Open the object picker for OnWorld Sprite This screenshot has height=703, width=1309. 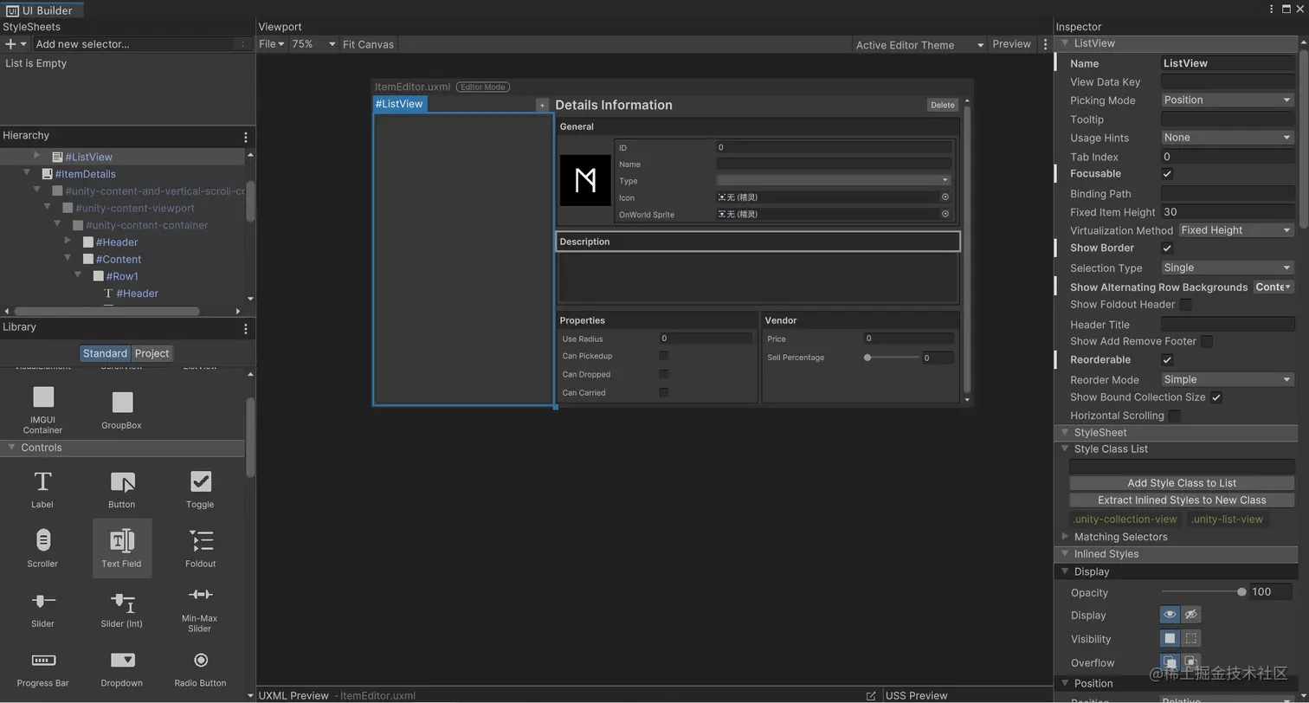[945, 214]
